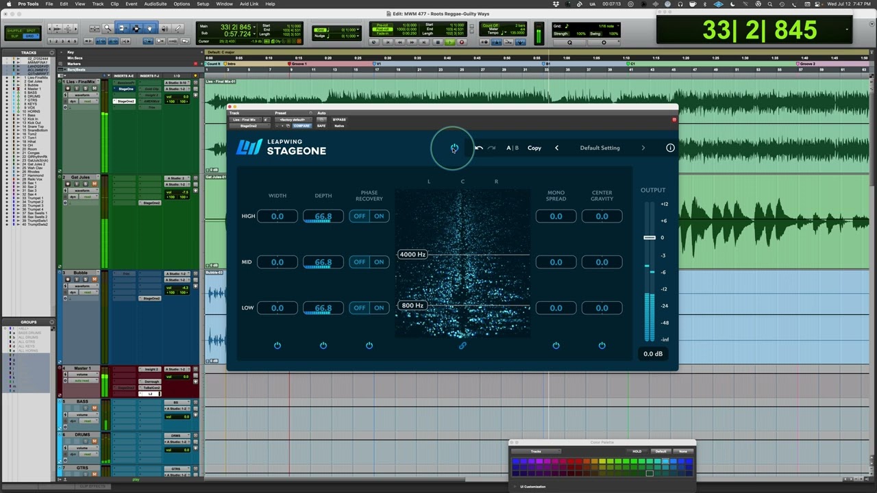Click the High band Depth value slider
Screen dimensions: 877x493
[x=323, y=216]
